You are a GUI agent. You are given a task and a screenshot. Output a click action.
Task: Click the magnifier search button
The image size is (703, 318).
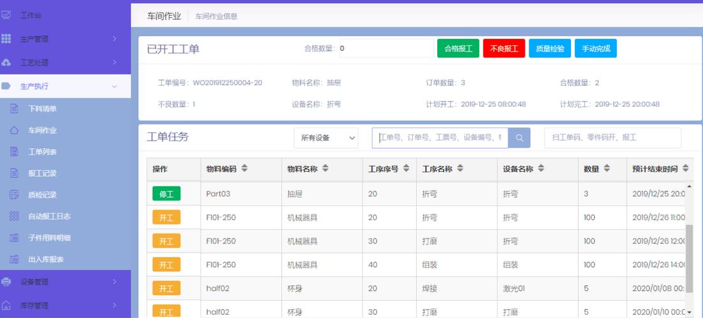(519, 138)
